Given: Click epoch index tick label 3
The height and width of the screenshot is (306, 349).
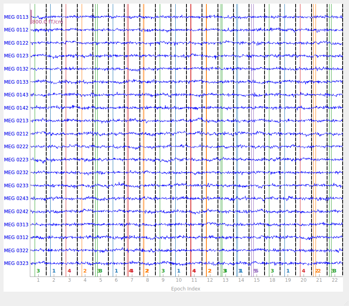Looking at the screenshot, I should point(69,280).
